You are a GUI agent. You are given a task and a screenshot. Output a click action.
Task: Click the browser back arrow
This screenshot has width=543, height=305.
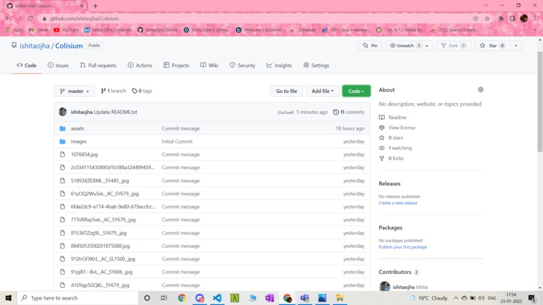coord(7,18)
